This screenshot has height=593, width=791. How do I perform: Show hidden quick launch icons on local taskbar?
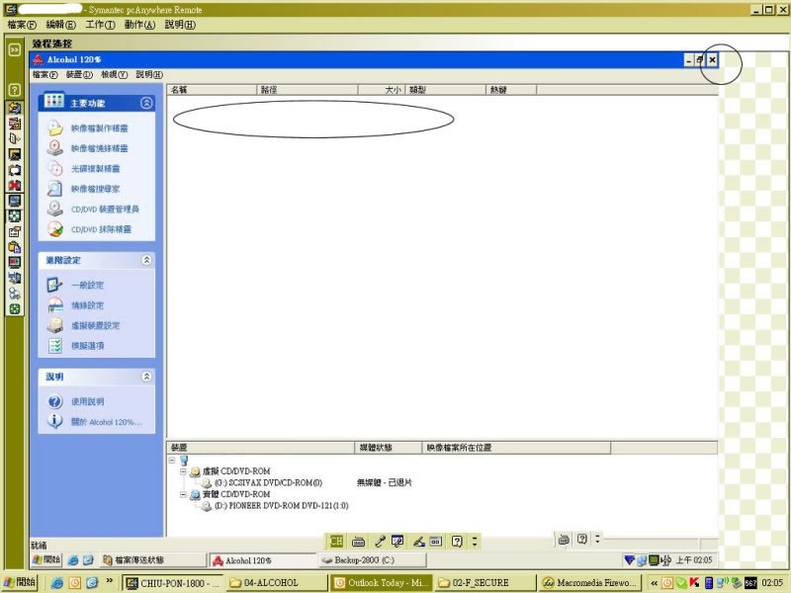click(109, 581)
